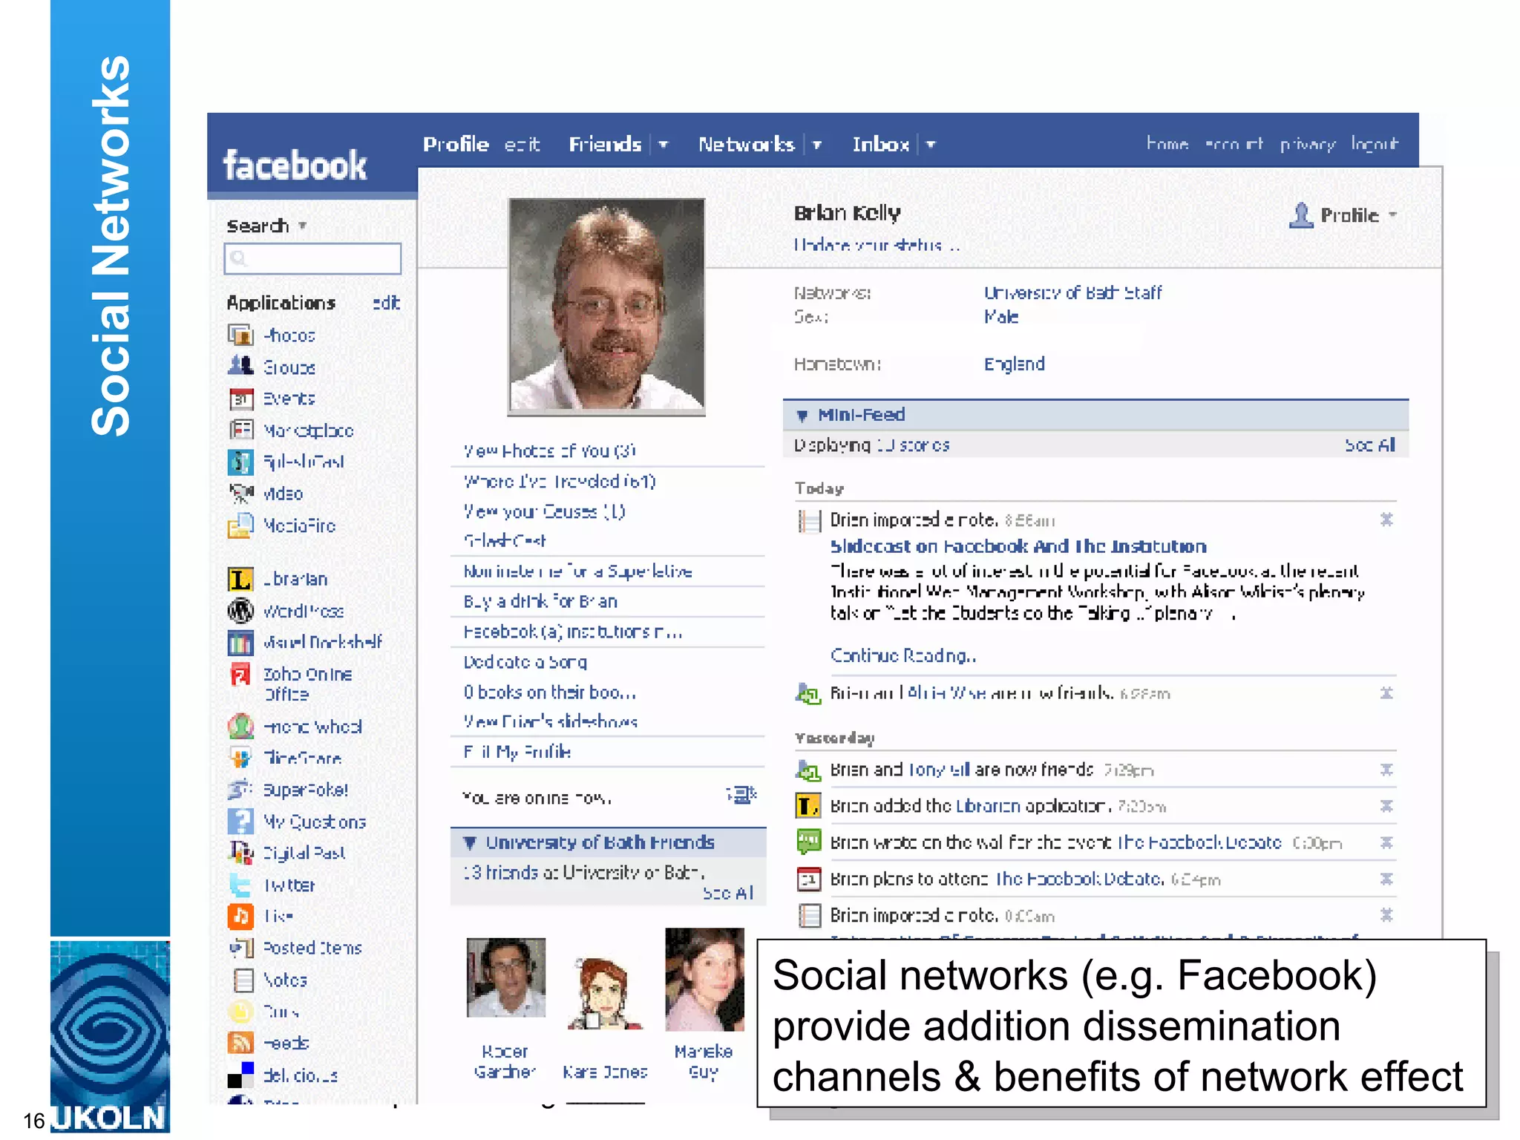Open 'Buy a drink for Brian' link
Image resolution: width=1520 pixels, height=1140 pixels.
coord(540,601)
